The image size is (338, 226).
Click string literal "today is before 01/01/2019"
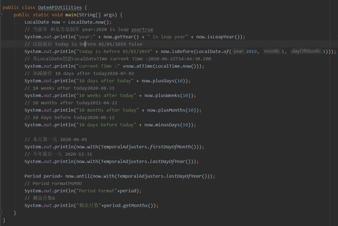(115, 52)
